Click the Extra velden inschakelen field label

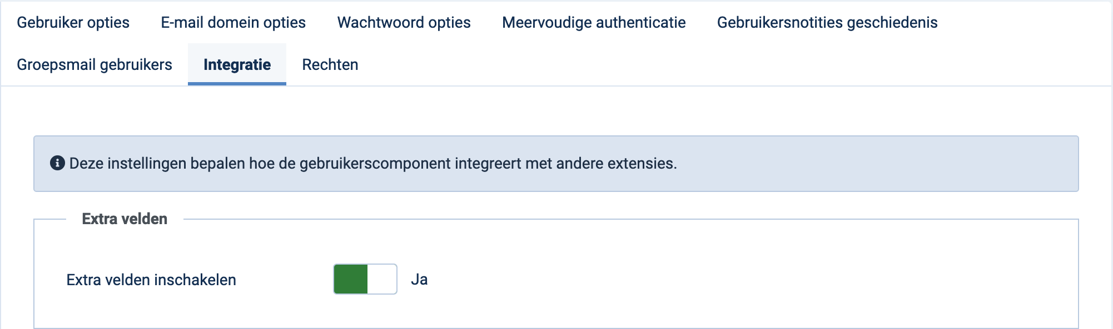point(151,280)
